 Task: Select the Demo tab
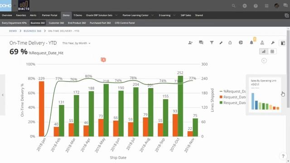(x=66, y=15)
